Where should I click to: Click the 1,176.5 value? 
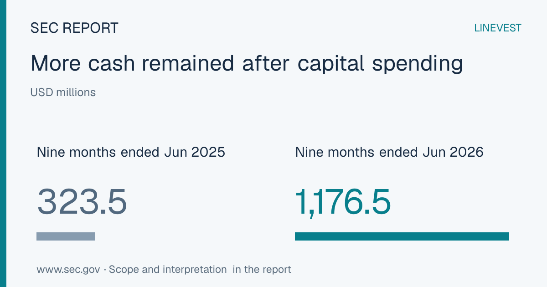point(343,202)
